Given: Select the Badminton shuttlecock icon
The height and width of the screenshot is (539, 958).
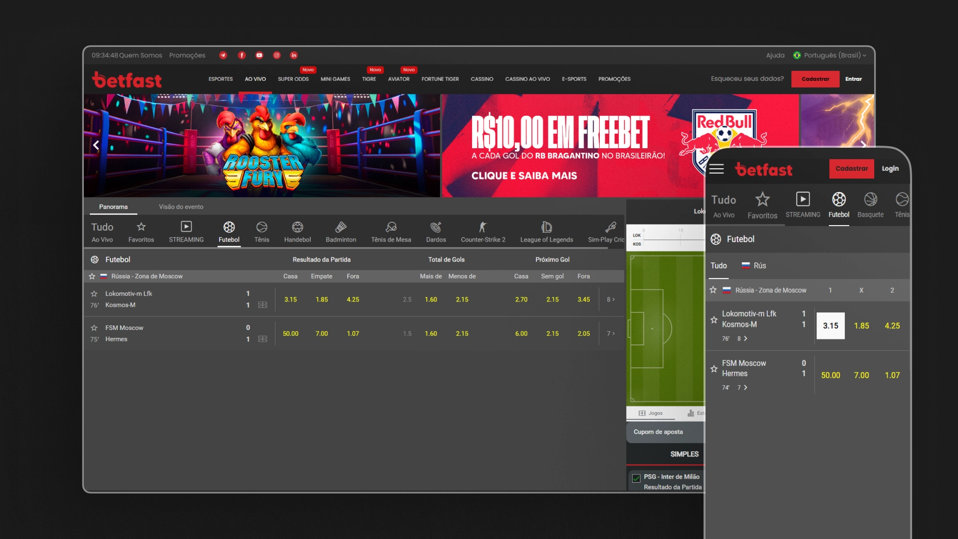Looking at the screenshot, I should point(341,227).
